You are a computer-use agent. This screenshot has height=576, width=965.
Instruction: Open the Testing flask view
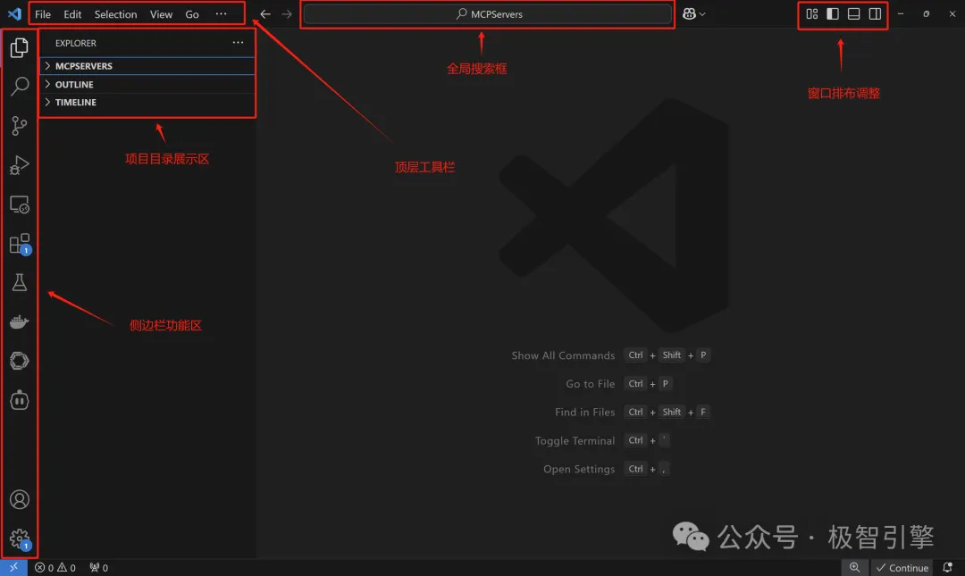19,282
